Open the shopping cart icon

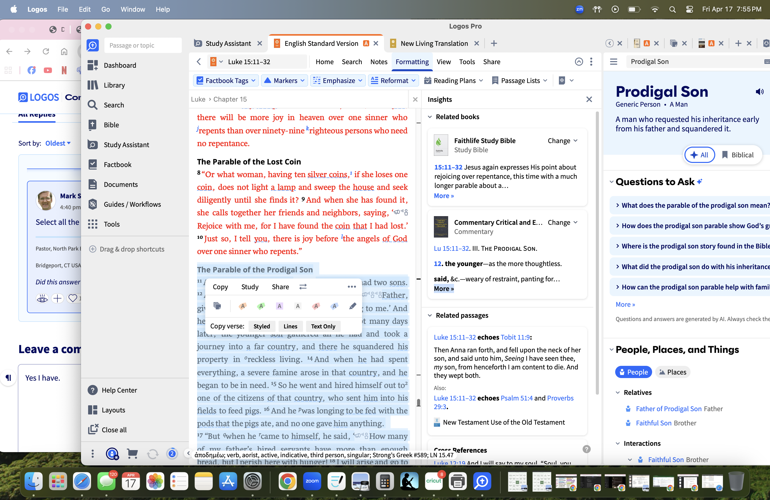click(132, 454)
